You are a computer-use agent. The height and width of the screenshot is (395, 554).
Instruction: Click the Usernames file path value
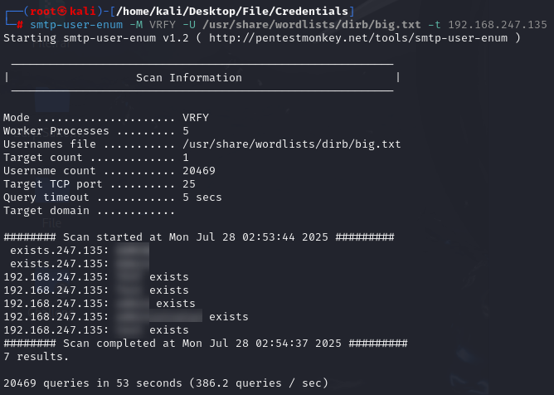[x=291, y=144]
